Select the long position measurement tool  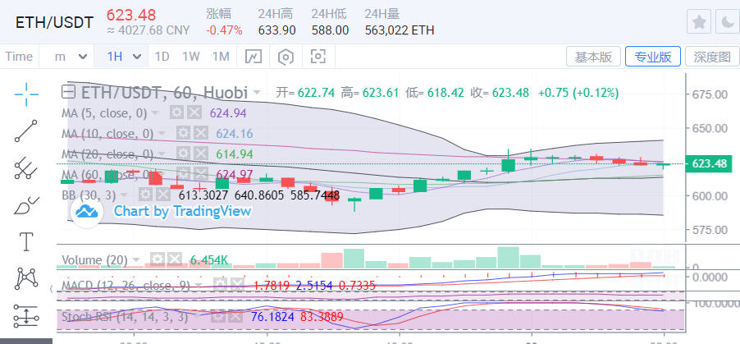click(26, 315)
